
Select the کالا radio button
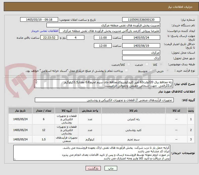pyautogui.click(x=161, y=64)
